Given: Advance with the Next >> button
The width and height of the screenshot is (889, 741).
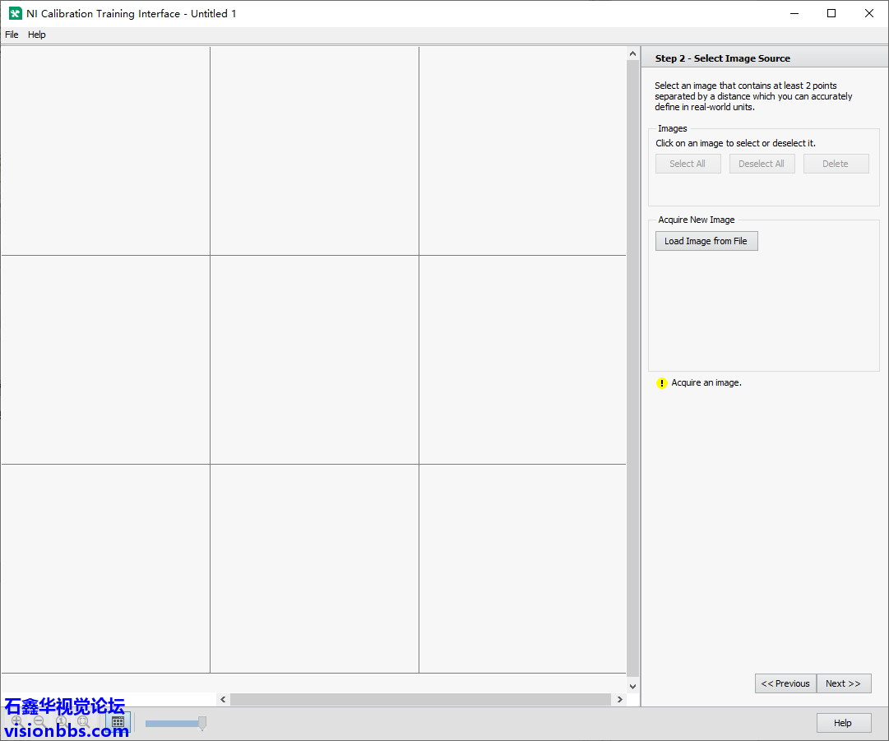Looking at the screenshot, I should 843,683.
